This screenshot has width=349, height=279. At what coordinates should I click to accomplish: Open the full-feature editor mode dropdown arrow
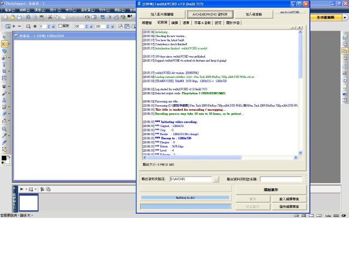pos(345,17)
